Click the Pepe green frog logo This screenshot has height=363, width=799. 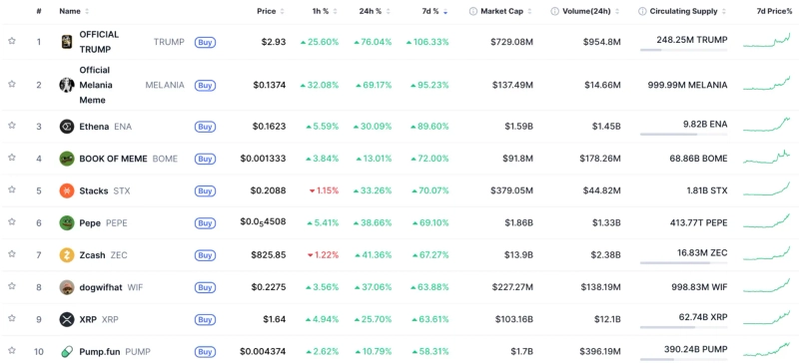(x=67, y=223)
